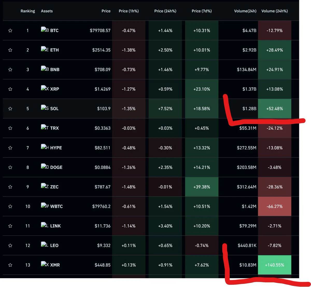Screen dimensions: 311x287
Task: Click the ETH coin logo
Action: 45,49
